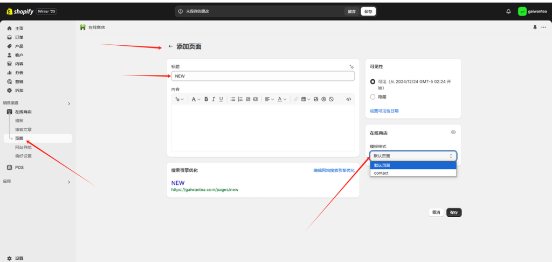Choose contact from template list
Image resolution: width=552 pixels, height=262 pixels.
[x=413, y=173]
